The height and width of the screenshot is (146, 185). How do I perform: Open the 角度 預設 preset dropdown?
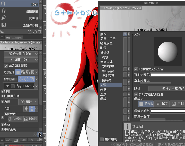click(28, 102)
